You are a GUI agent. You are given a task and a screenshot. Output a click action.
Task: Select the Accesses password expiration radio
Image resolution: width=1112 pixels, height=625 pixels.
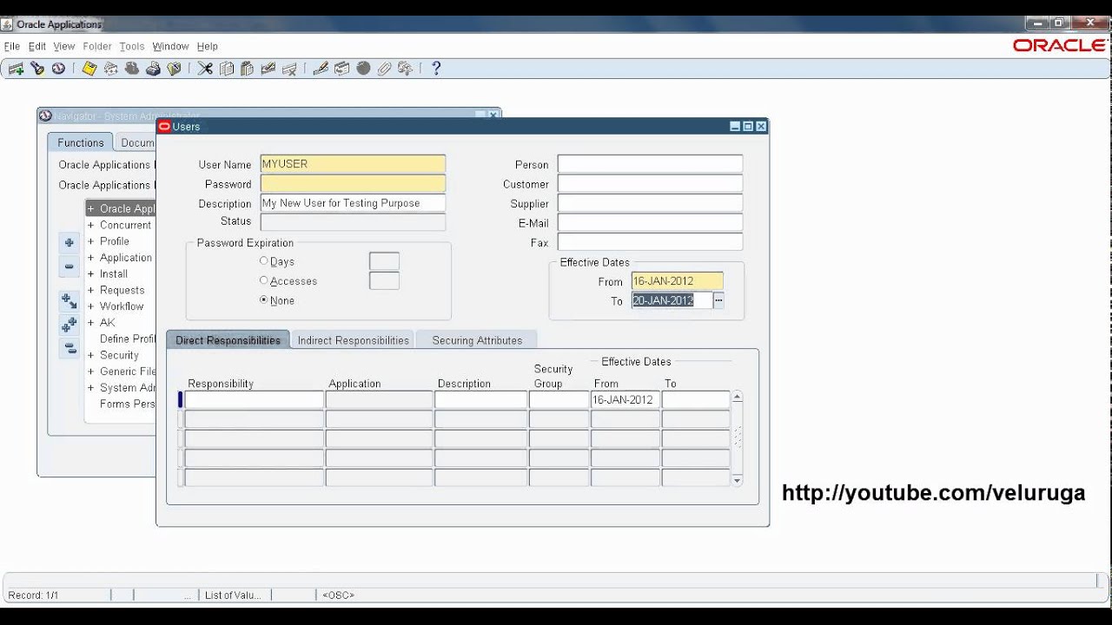pos(264,280)
